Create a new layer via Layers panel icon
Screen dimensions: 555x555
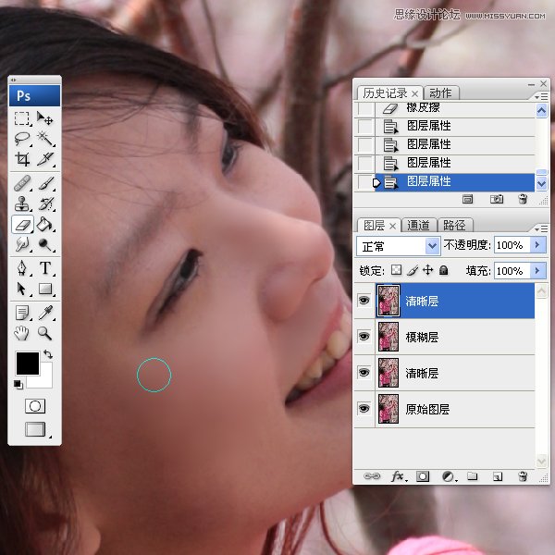pyautogui.click(x=498, y=476)
